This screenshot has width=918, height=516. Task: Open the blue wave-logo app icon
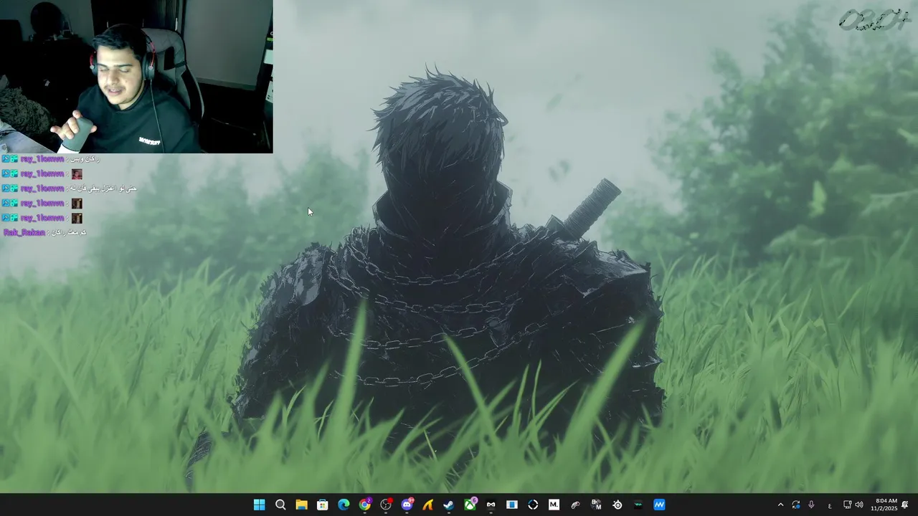coord(659,505)
